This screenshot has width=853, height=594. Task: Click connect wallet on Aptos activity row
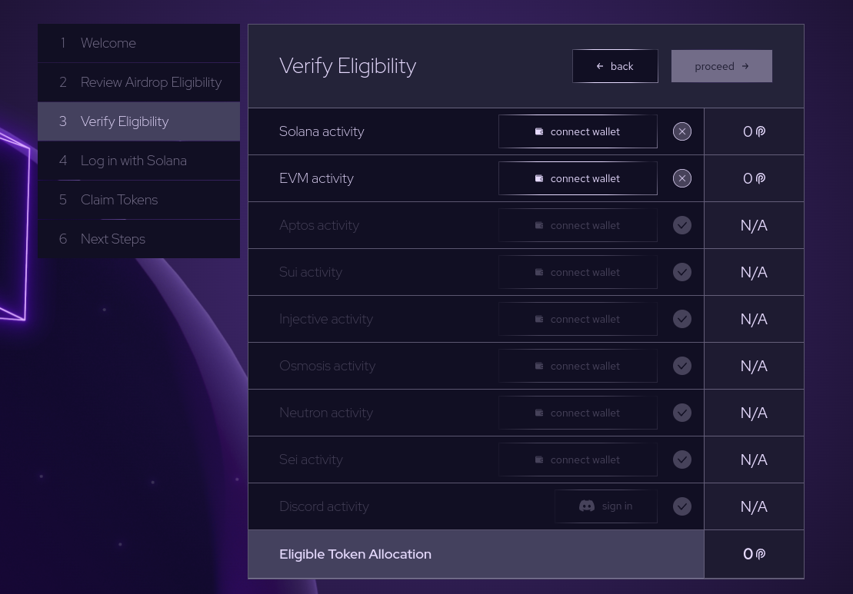point(578,225)
